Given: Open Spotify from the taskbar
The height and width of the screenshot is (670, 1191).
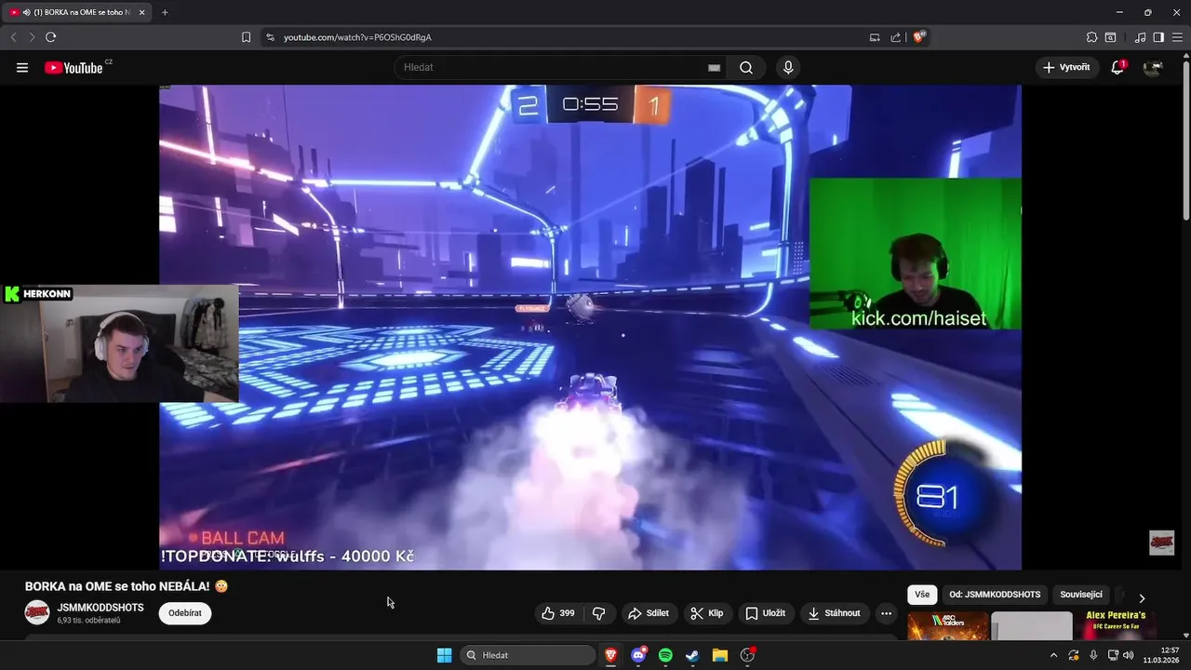Looking at the screenshot, I should pos(665,655).
